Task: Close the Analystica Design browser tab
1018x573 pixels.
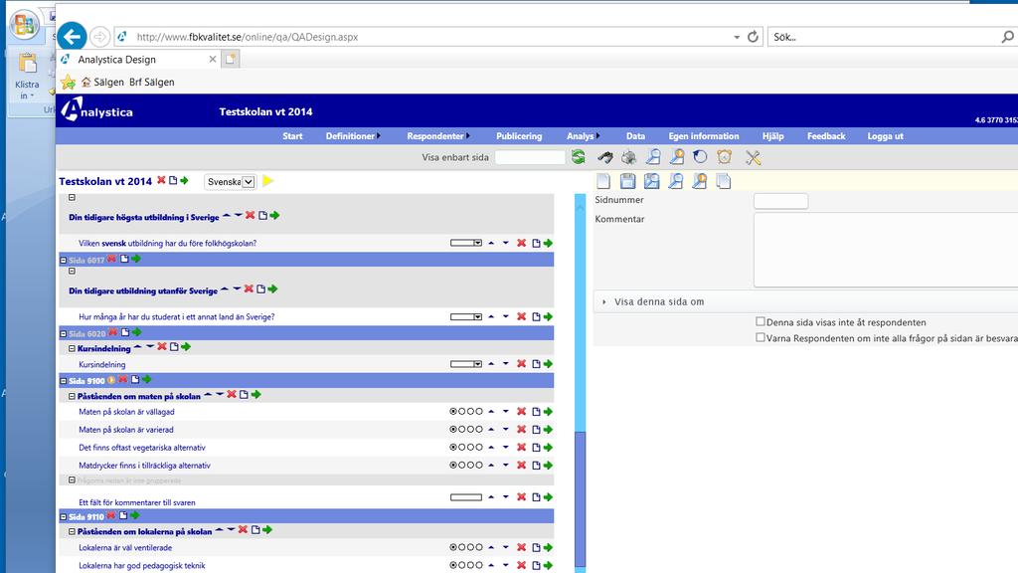Action: (213, 59)
